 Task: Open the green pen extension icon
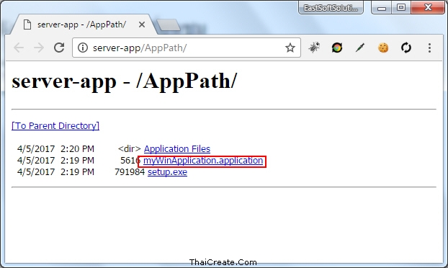pyautogui.click(x=360, y=48)
